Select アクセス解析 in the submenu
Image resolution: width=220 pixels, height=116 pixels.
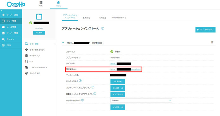coord(35,73)
